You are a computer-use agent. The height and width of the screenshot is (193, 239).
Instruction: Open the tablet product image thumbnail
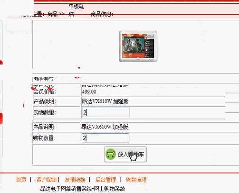(138, 46)
